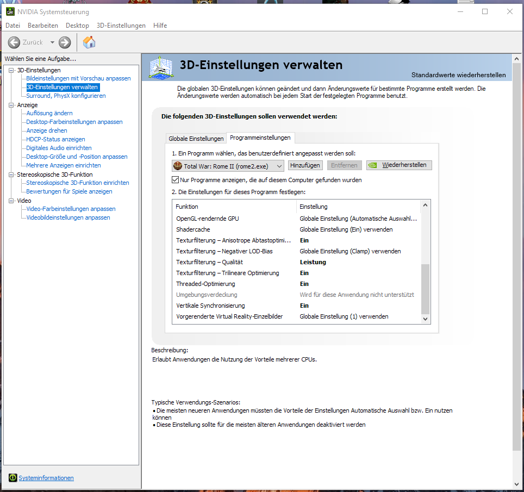
Task: Select the OpenGL-rendernde GPU setting row
Action: click(296, 219)
